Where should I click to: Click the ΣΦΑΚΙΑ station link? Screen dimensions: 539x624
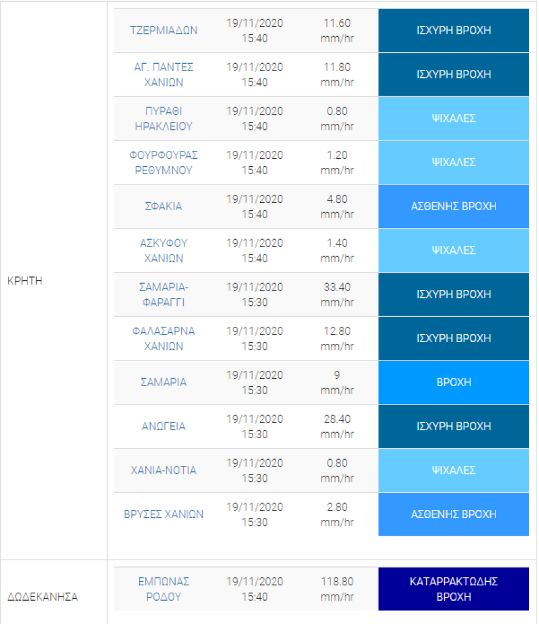(x=164, y=207)
